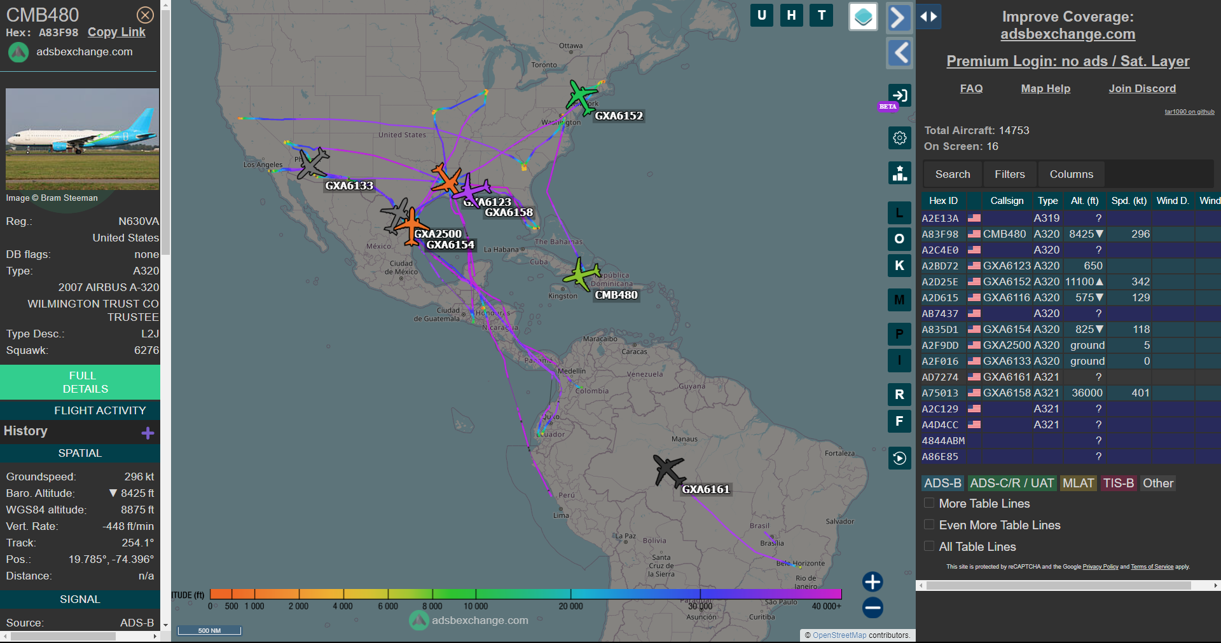Expand History with the plus icon
The image size is (1221, 643).
pos(148,433)
